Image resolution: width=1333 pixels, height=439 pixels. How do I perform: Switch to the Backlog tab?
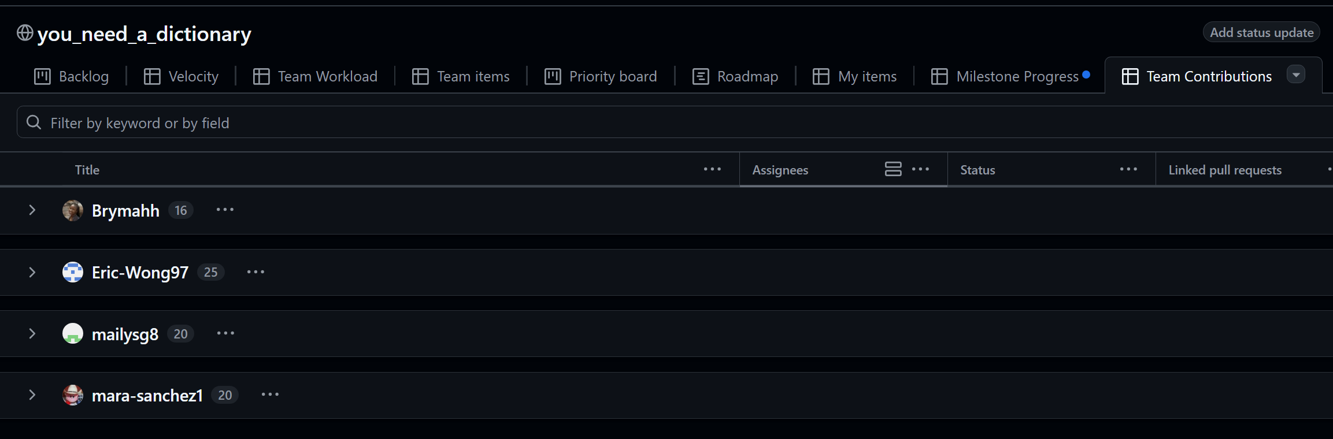pyautogui.click(x=72, y=76)
